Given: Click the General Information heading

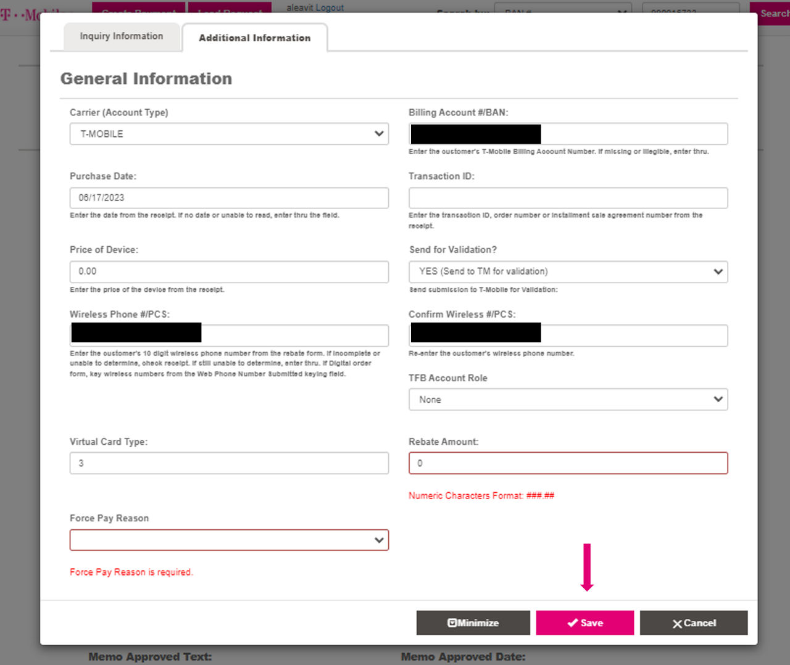Looking at the screenshot, I should [x=146, y=78].
